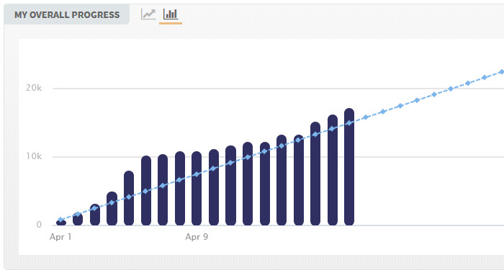Open the MY OVERALL PROGRESS tab
The width and height of the screenshot is (504, 270).
point(67,15)
